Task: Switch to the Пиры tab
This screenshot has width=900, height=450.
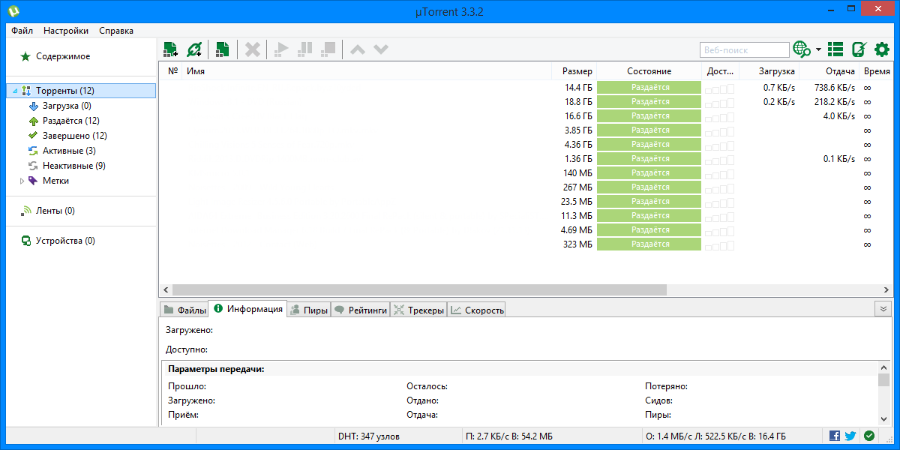Action: pyautogui.click(x=309, y=310)
